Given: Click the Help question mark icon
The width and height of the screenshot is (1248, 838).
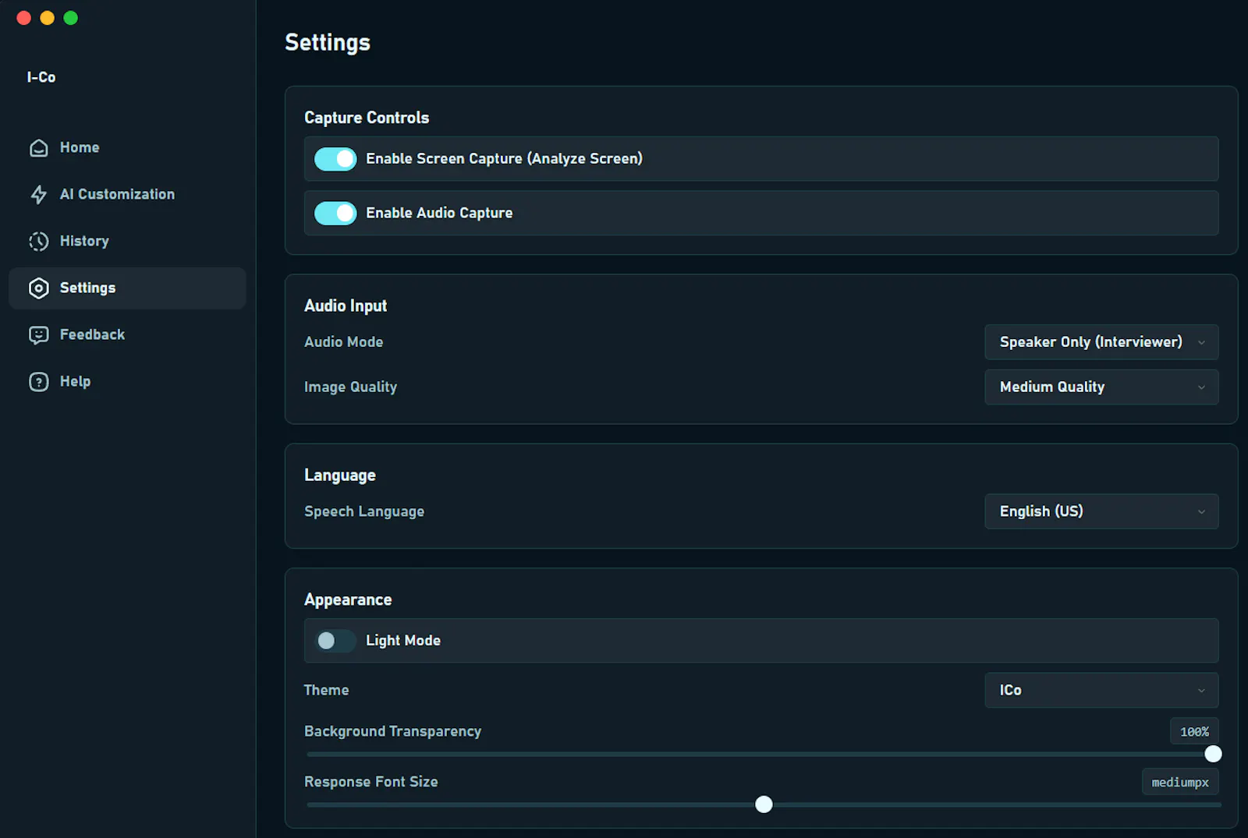Looking at the screenshot, I should click(x=39, y=382).
